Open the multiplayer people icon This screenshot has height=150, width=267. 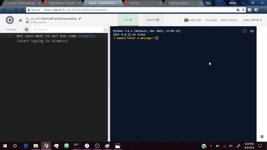click(x=20, y=20)
